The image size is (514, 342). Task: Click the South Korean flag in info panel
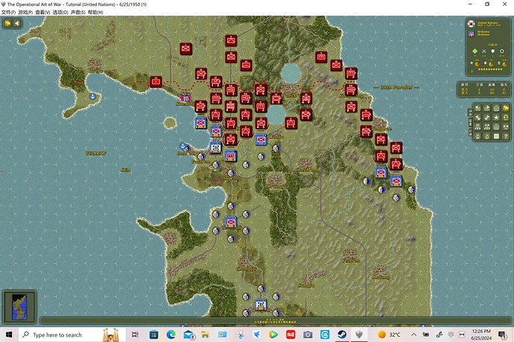(472, 24)
